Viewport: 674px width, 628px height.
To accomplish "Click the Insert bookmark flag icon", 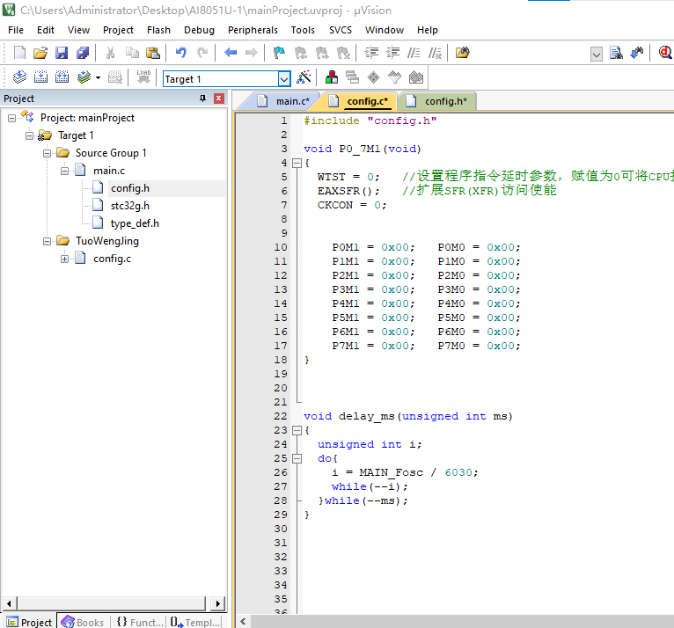I will (x=279, y=53).
